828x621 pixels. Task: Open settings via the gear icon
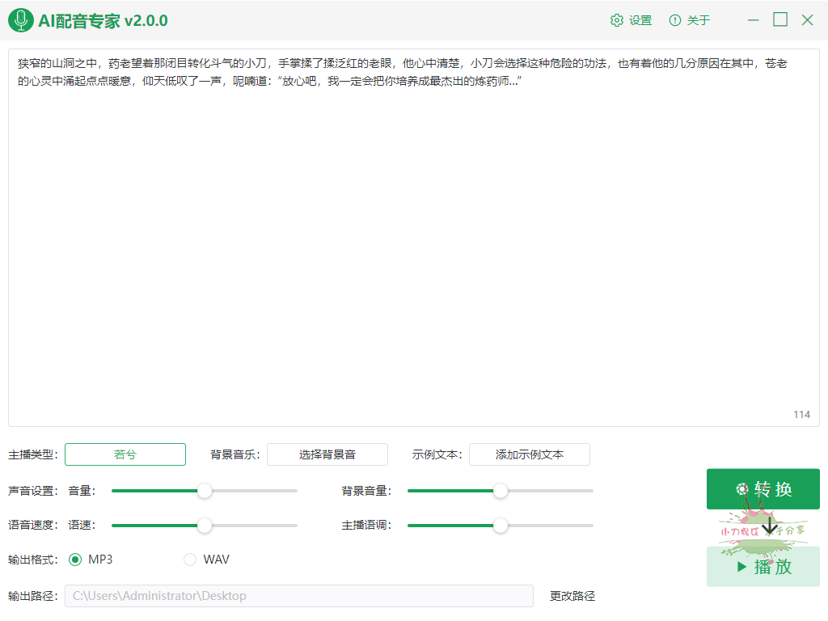pyautogui.click(x=617, y=20)
